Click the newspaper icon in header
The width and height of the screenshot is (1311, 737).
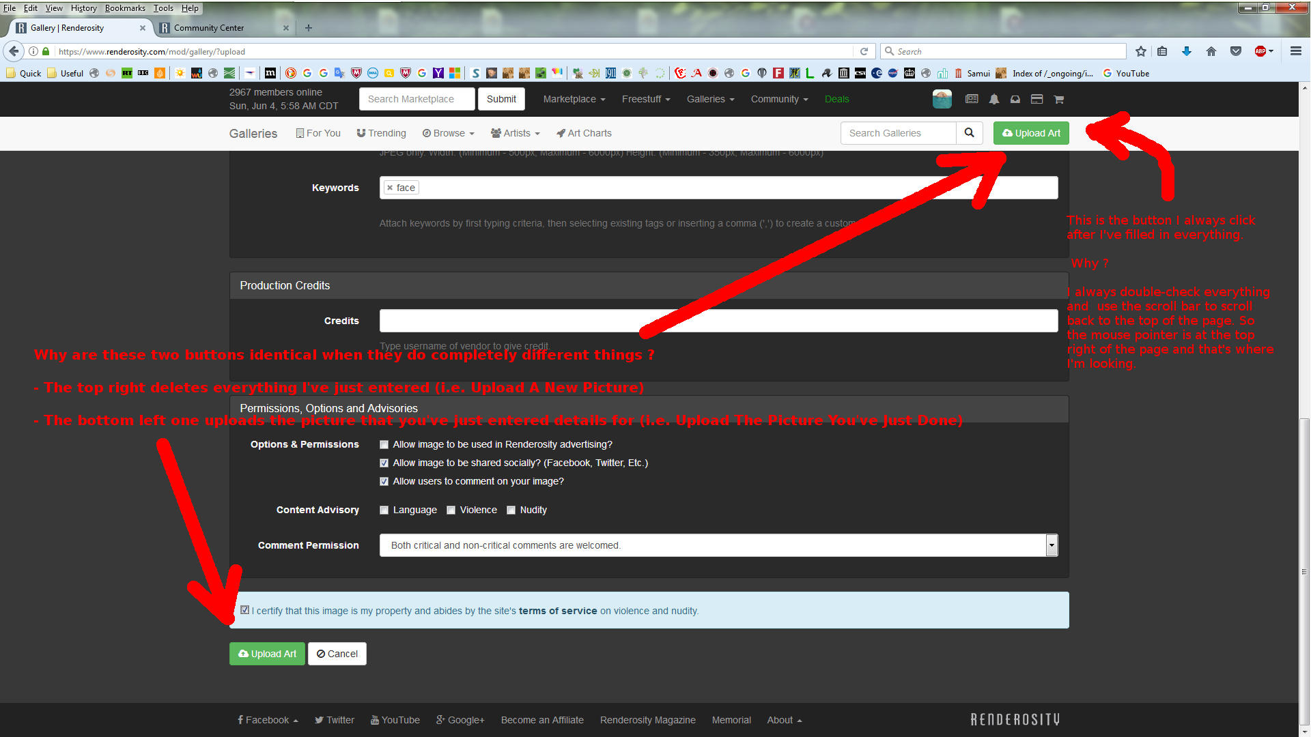[972, 100]
